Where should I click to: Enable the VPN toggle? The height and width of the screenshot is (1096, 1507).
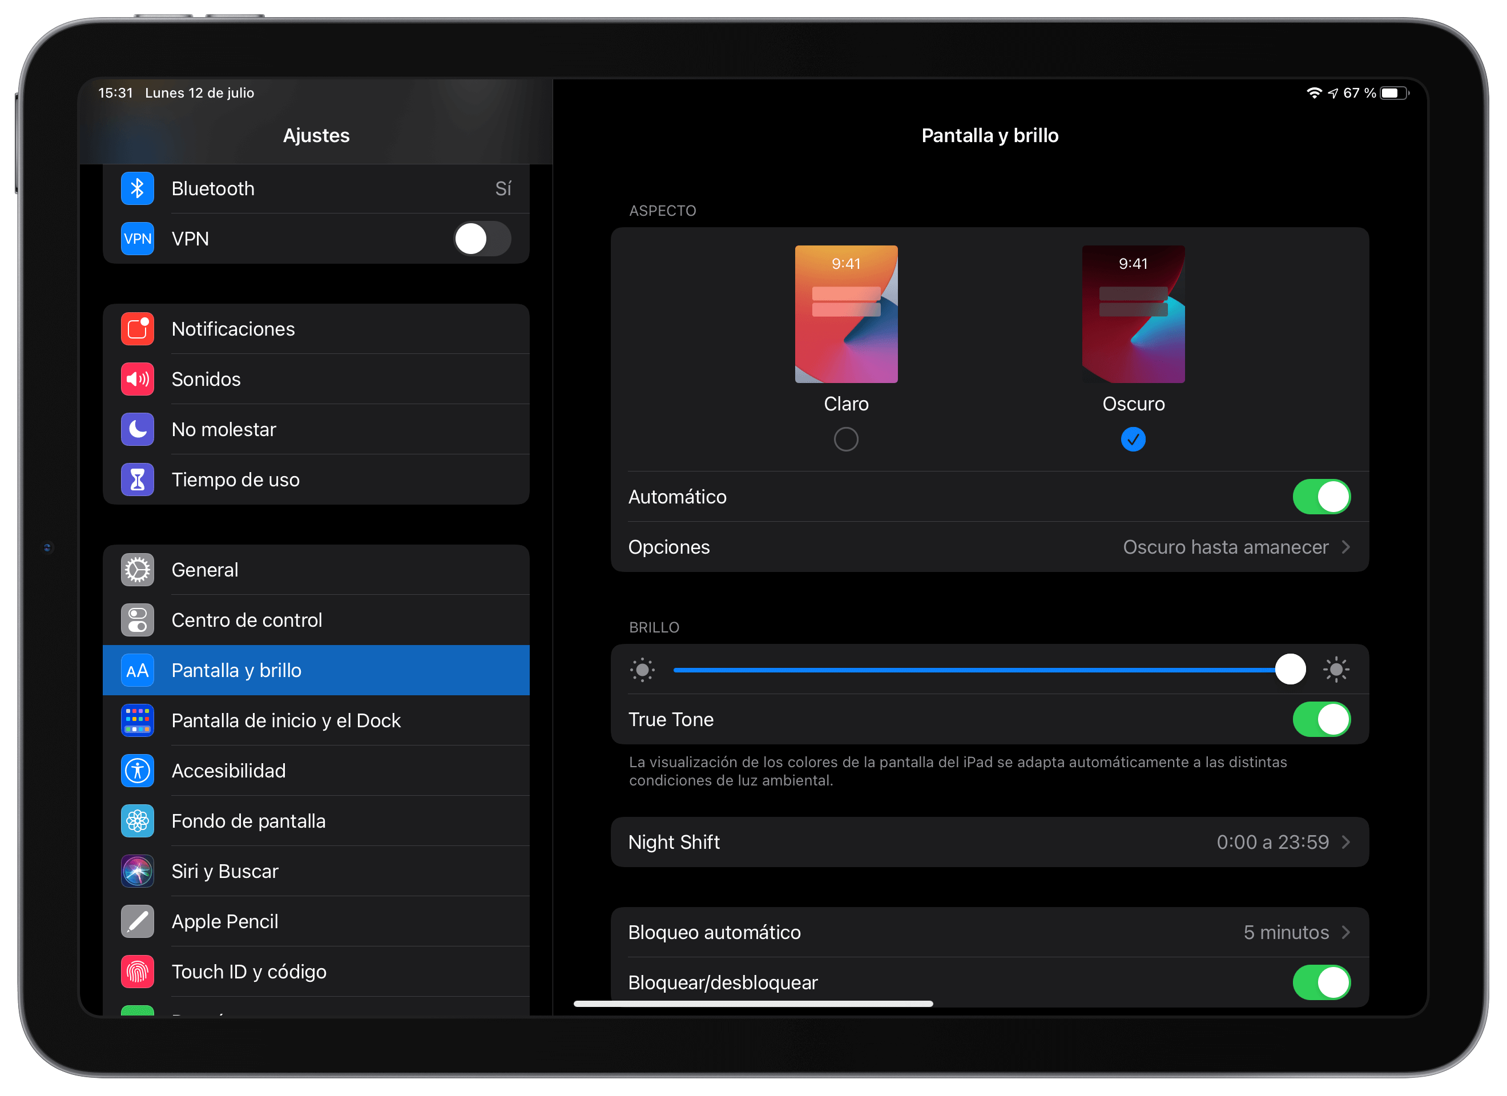(482, 239)
